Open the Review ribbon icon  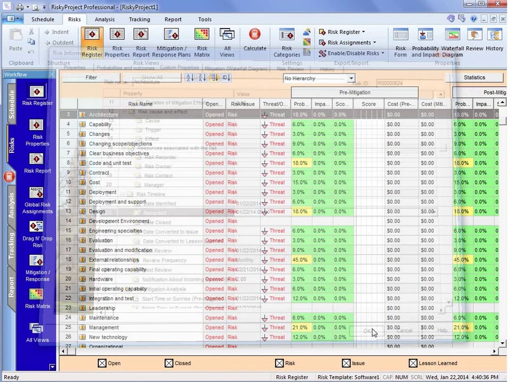[x=474, y=40]
